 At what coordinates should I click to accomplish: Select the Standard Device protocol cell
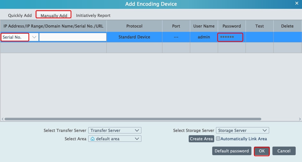[x=134, y=37]
